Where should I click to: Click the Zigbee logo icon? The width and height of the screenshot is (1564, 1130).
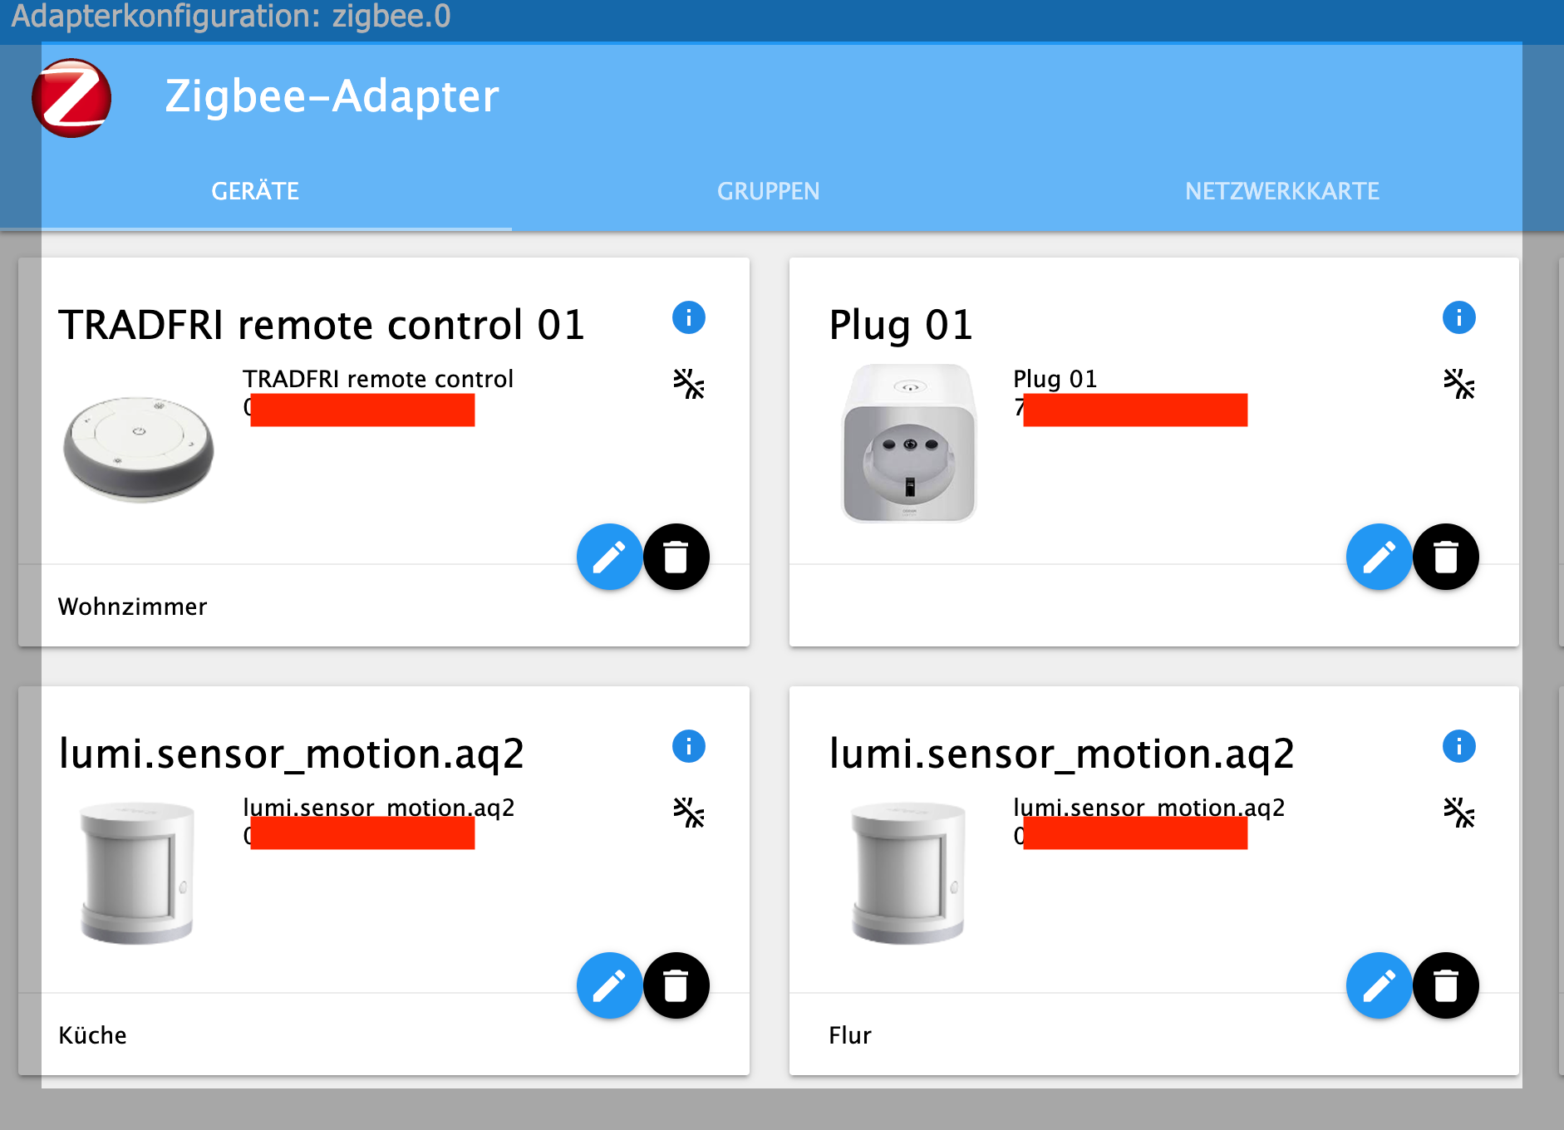click(71, 98)
